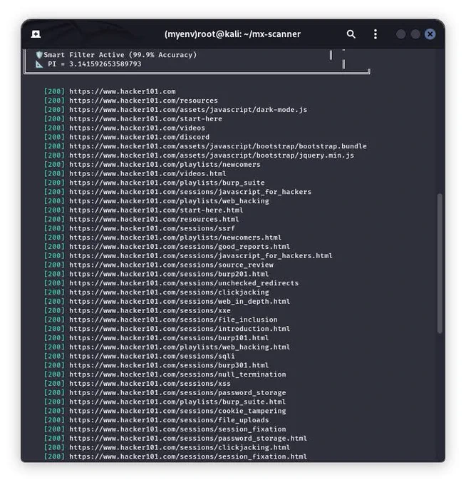Open the dark-mode.js asset URL

coord(188,110)
